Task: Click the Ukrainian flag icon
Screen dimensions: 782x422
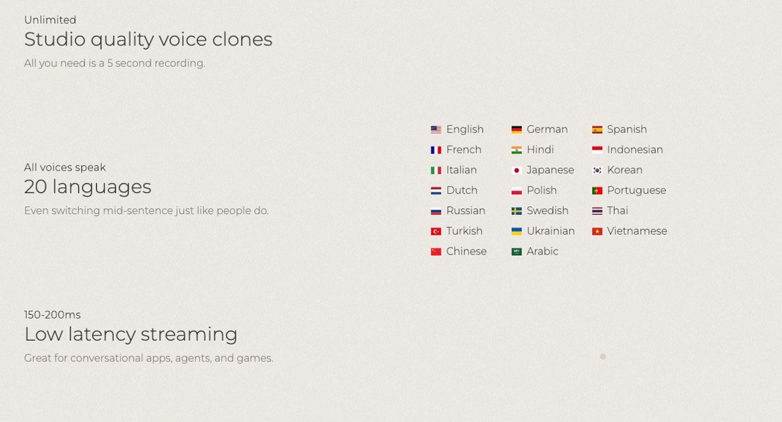Action: (x=516, y=231)
